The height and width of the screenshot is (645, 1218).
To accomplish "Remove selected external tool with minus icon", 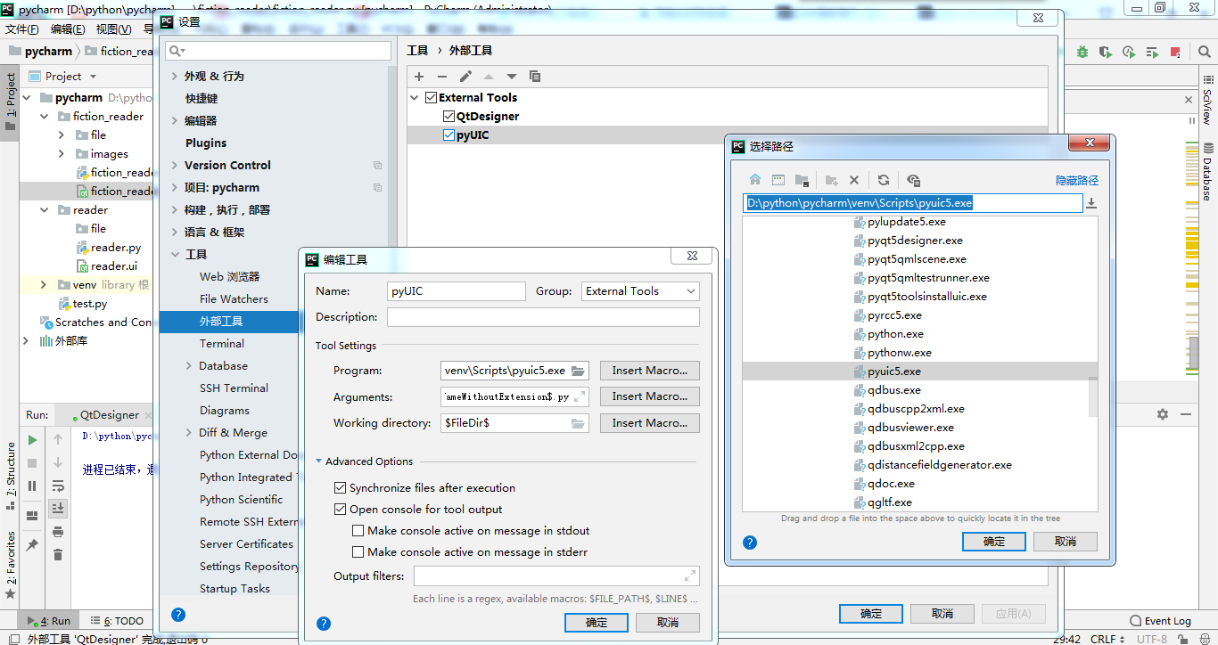I will 442,77.
